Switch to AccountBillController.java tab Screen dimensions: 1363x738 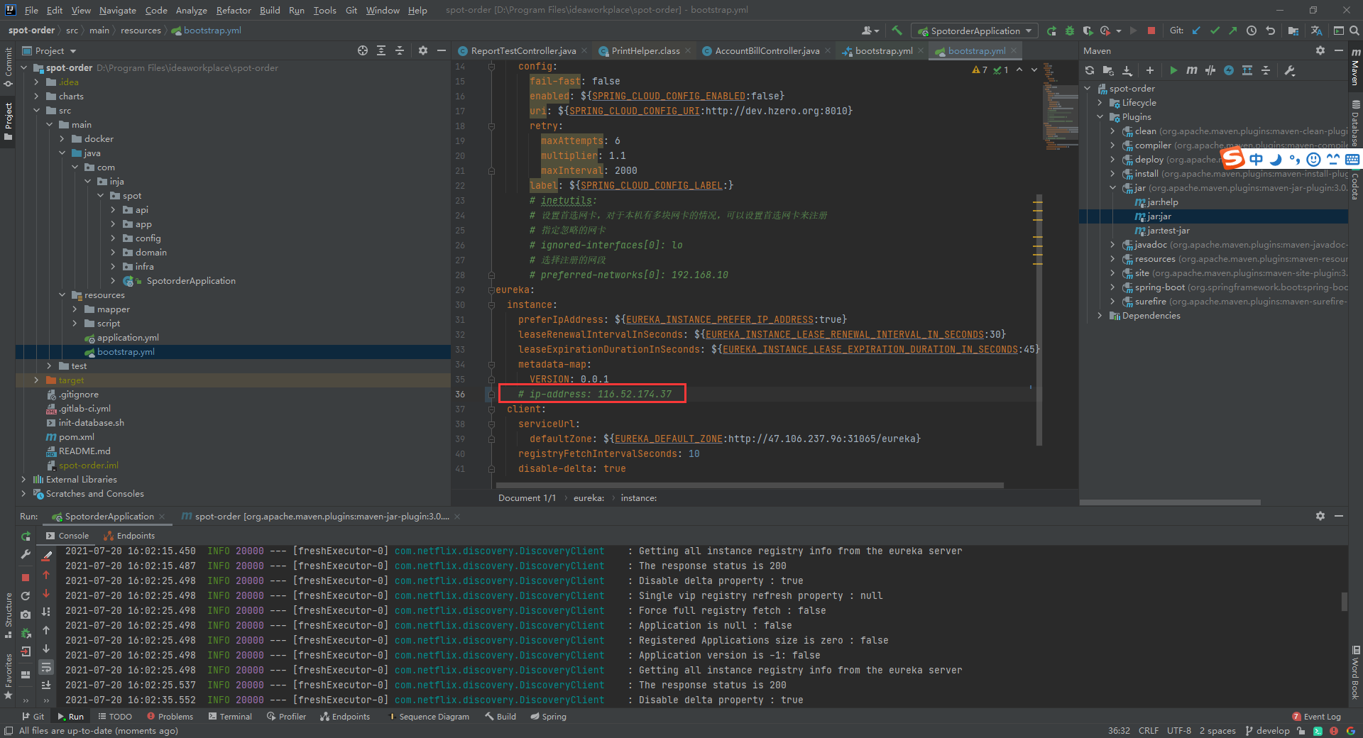767,50
